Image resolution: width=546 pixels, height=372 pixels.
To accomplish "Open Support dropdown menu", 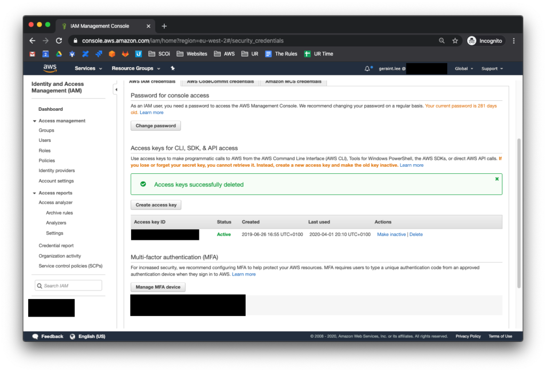I will pyautogui.click(x=492, y=69).
